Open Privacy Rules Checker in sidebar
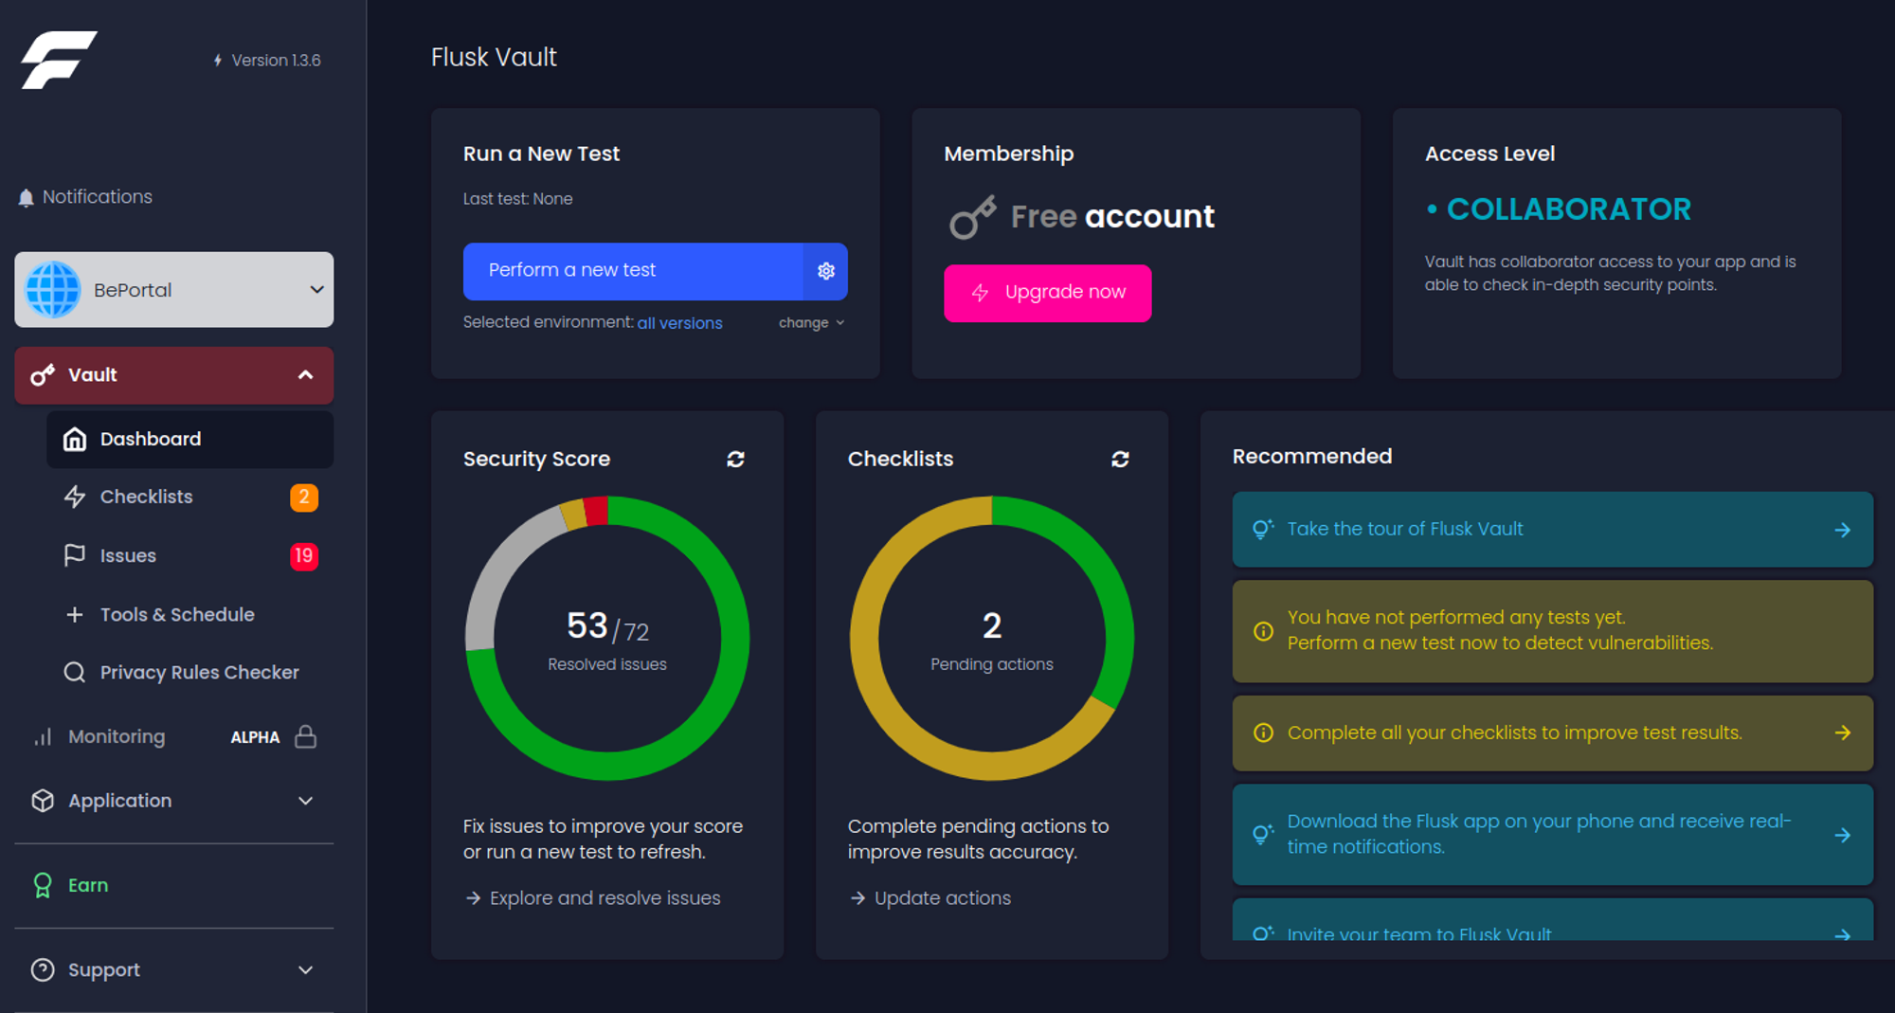The width and height of the screenshot is (1895, 1013). pos(199,672)
